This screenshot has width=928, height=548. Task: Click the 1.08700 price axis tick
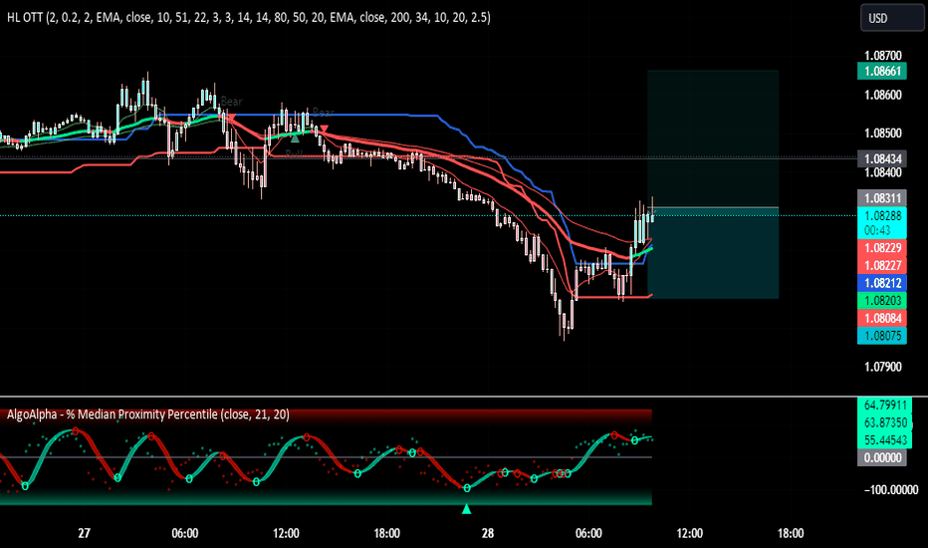[882, 56]
